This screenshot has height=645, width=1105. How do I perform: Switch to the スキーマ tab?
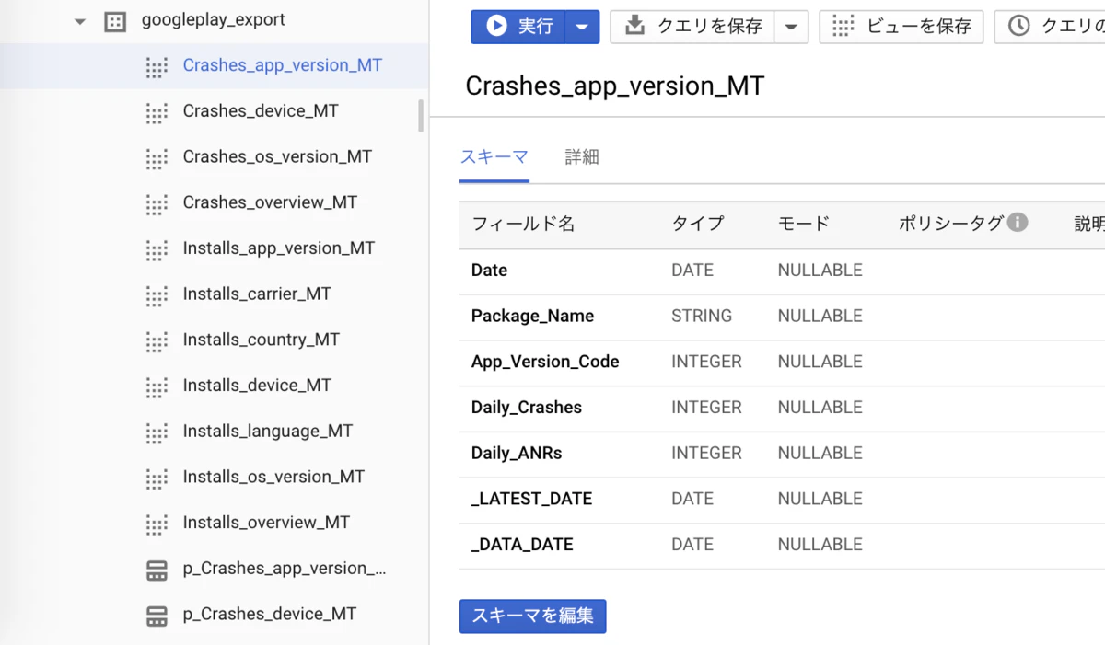(x=494, y=156)
